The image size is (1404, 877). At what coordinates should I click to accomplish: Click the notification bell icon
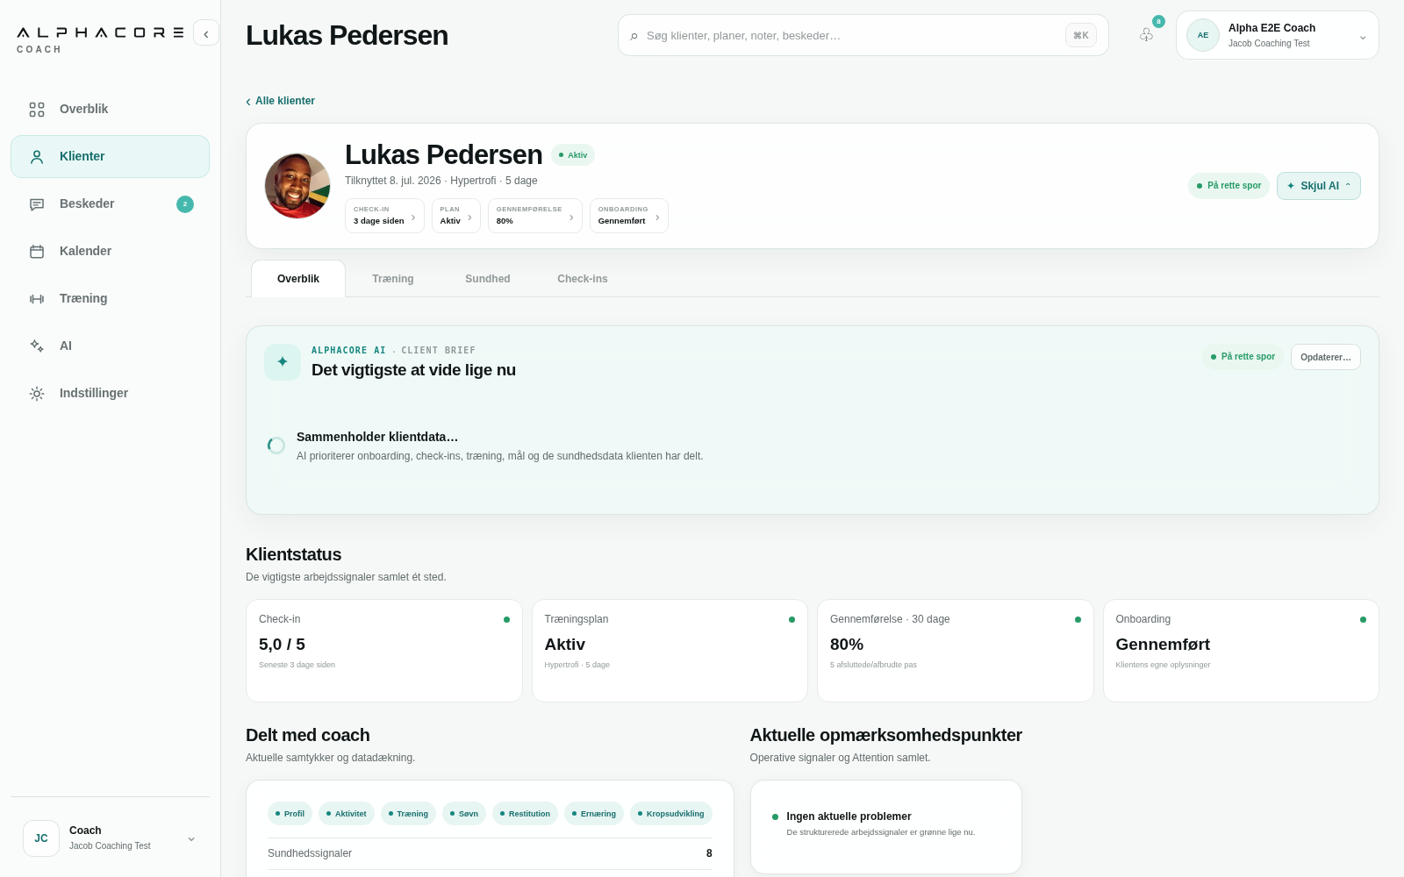[1146, 35]
